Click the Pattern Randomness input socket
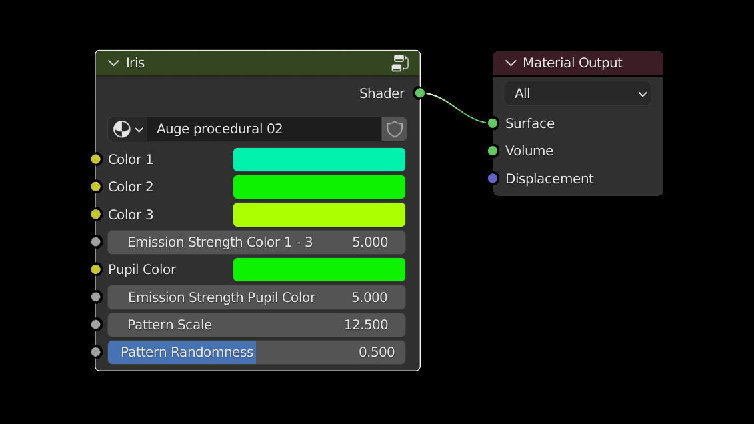The width and height of the screenshot is (754, 424). click(x=96, y=352)
